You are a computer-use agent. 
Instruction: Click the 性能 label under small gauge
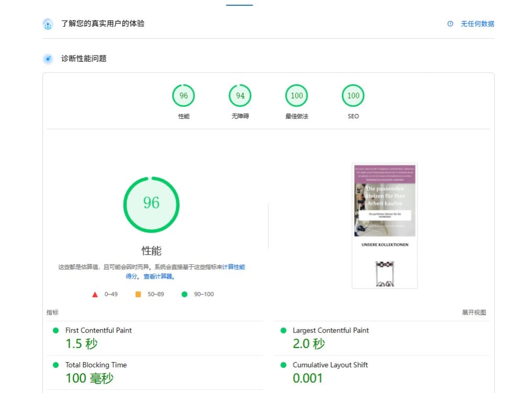pyautogui.click(x=183, y=116)
